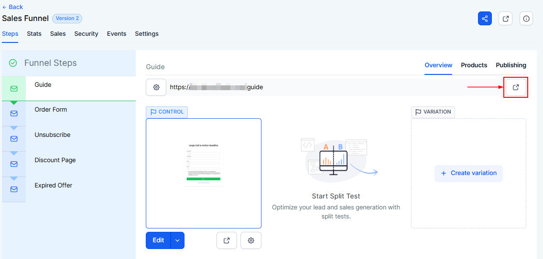Click the Start Split Test heading
Screen dimensions: 543x259
[336, 197]
